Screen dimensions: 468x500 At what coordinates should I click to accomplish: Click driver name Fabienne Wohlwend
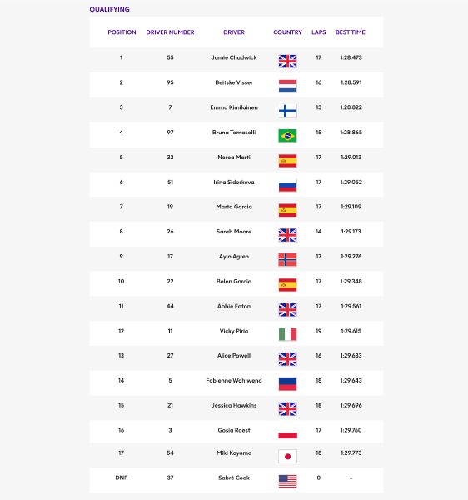[234, 381]
